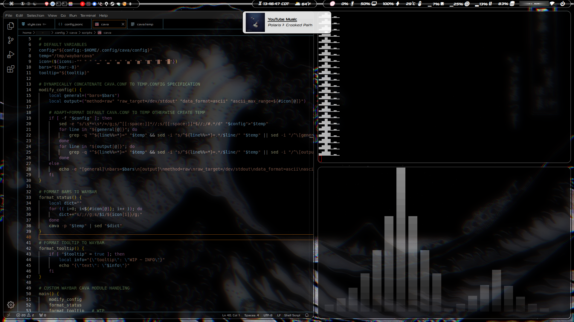Click the forwarded ports indicator showing 0
Screen dimensions: 574x322
pyautogui.click(x=43, y=315)
